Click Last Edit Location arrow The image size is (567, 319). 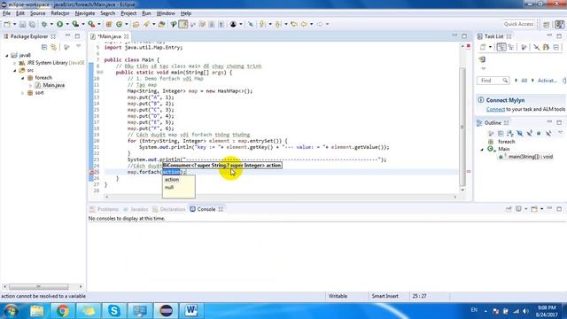click(x=294, y=24)
